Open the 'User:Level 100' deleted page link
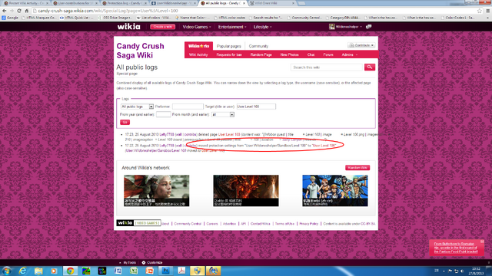Viewport: 492px width, 276px height. point(229,135)
